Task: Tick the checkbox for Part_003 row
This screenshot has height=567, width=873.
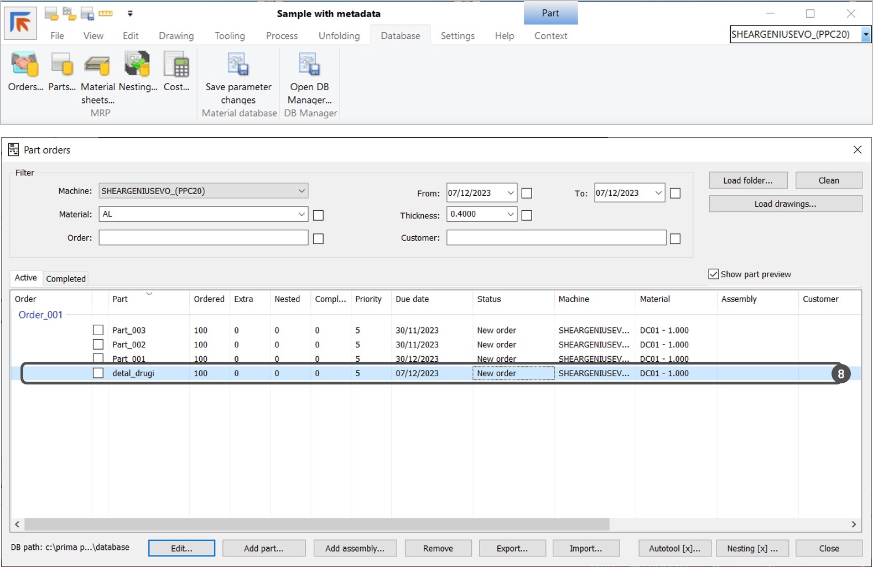Action: pyautogui.click(x=98, y=330)
